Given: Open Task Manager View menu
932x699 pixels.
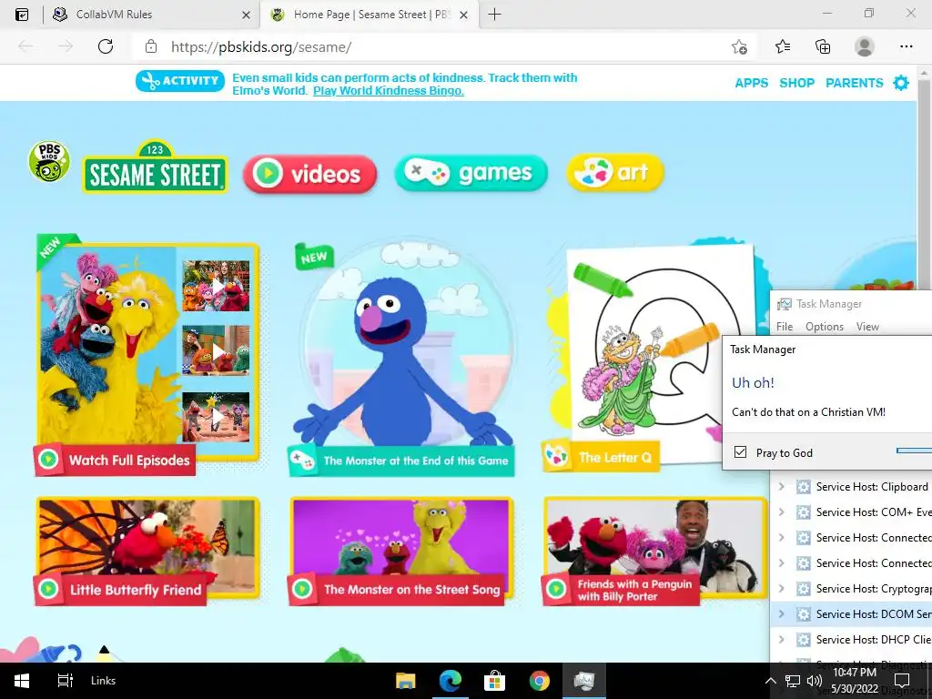Looking at the screenshot, I should [867, 327].
